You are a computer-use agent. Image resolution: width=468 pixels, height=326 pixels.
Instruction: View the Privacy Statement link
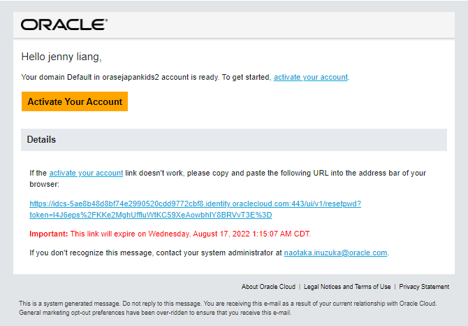[x=424, y=287]
